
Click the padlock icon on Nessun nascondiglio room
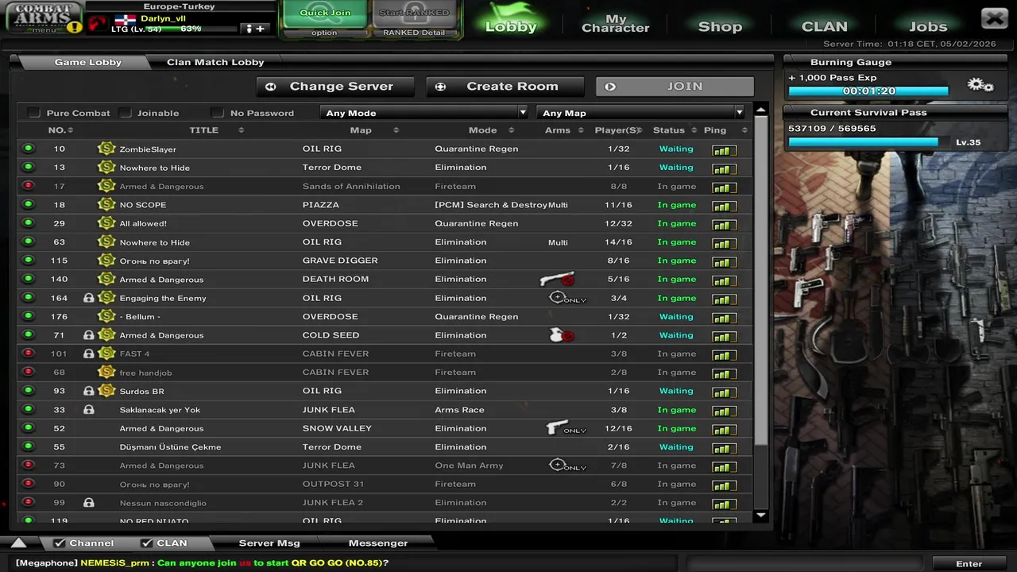click(x=89, y=503)
